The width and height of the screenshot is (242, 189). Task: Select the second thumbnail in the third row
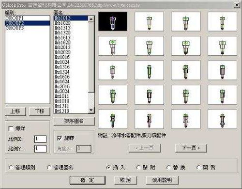click(x=149, y=70)
